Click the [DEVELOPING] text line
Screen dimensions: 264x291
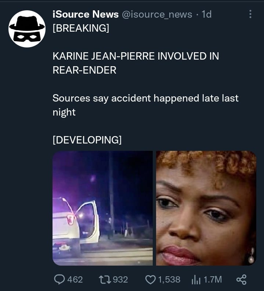tap(87, 140)
